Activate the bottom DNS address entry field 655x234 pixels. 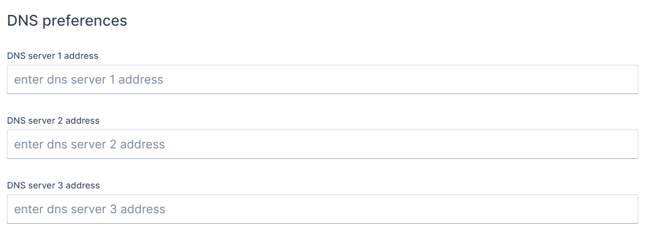pos(322,209)
